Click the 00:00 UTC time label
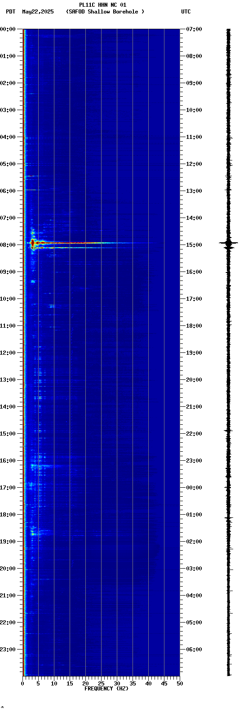 tap(194, 488)
